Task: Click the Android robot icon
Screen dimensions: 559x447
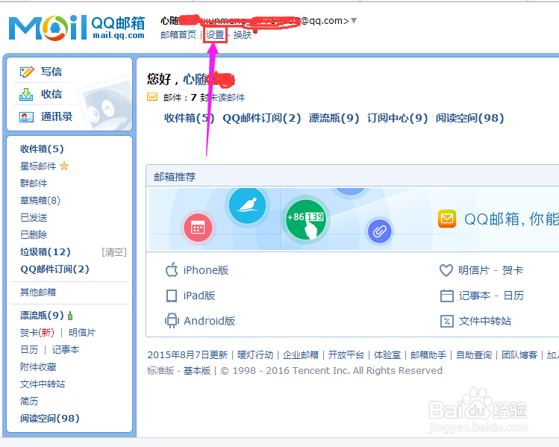Action: (172, 320)
